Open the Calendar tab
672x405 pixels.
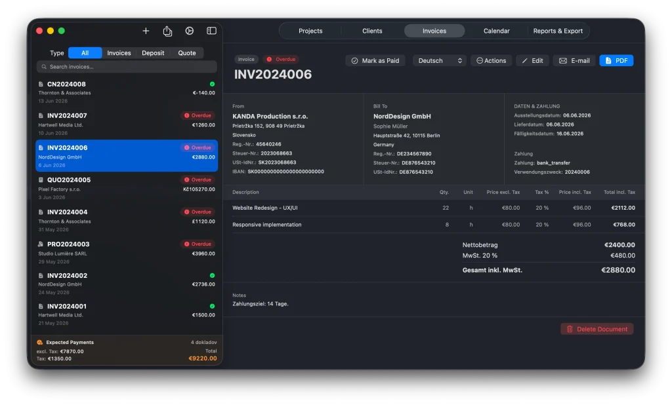point(496,31)
